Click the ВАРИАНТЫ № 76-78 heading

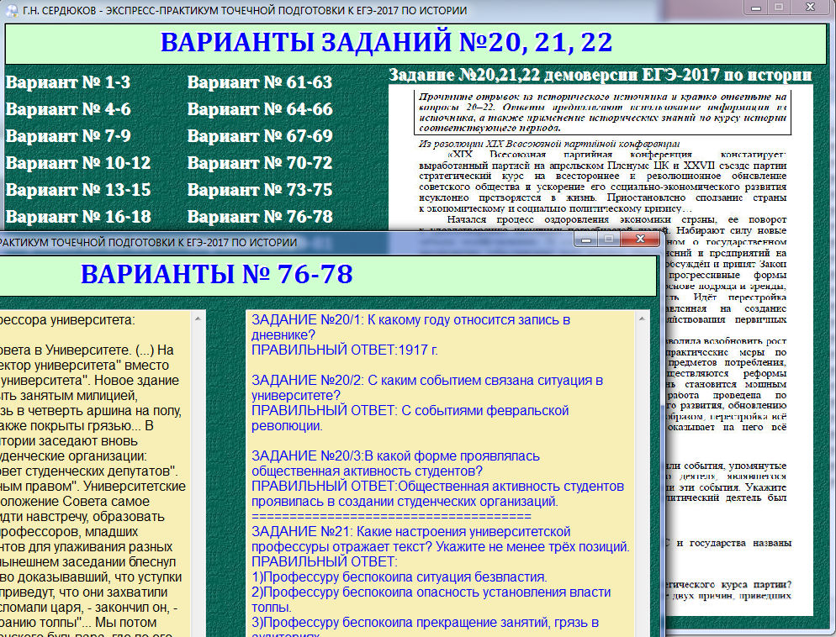click(216, 274)
